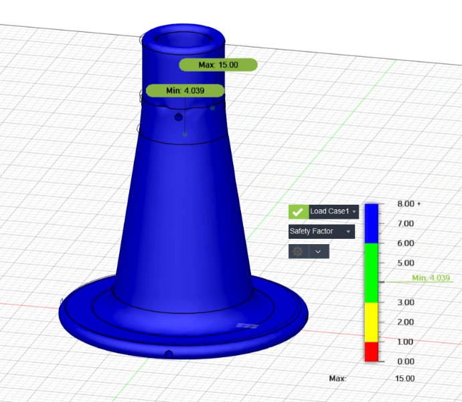
Task: Select the small hole on the base rim
Action: pos(169,353)
